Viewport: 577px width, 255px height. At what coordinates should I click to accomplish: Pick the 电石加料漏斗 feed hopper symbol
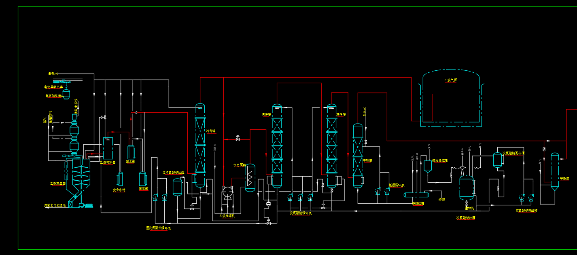point(66,95)
